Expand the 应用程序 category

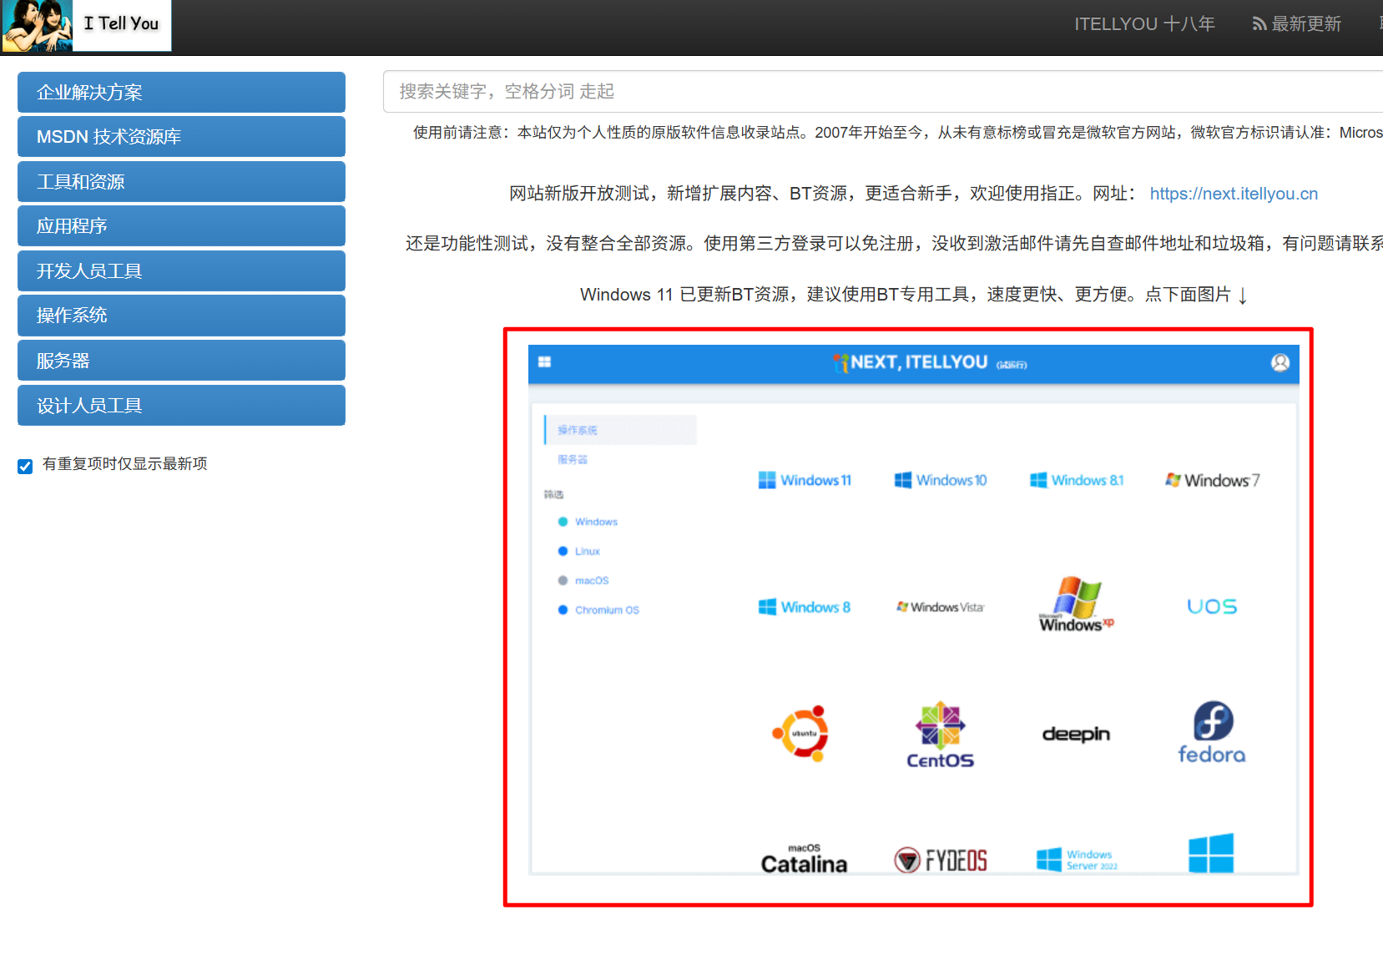point(181,225)
